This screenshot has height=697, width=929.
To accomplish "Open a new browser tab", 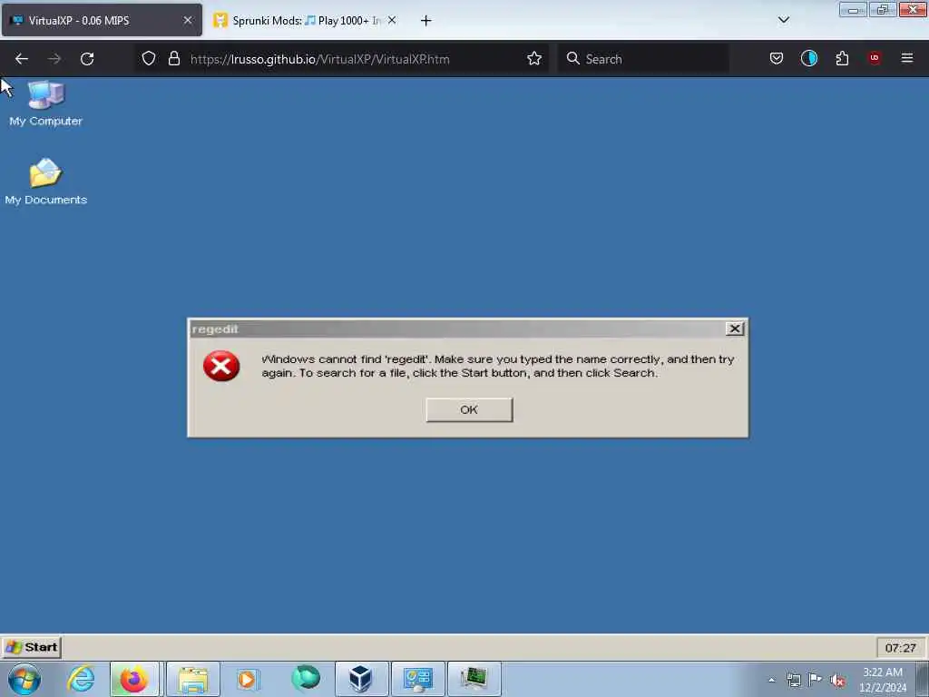I will coord(425,21).
